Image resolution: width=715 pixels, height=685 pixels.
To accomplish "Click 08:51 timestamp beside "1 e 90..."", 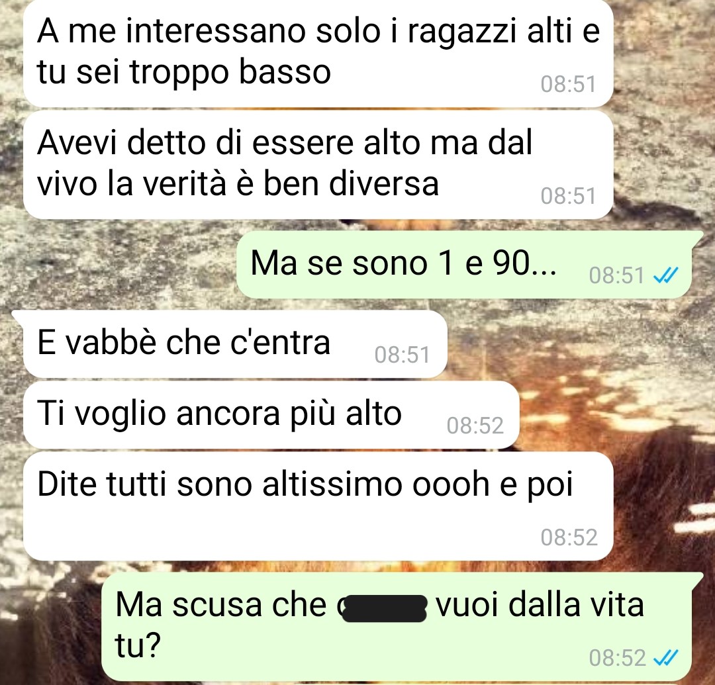I will pos(616,275).
